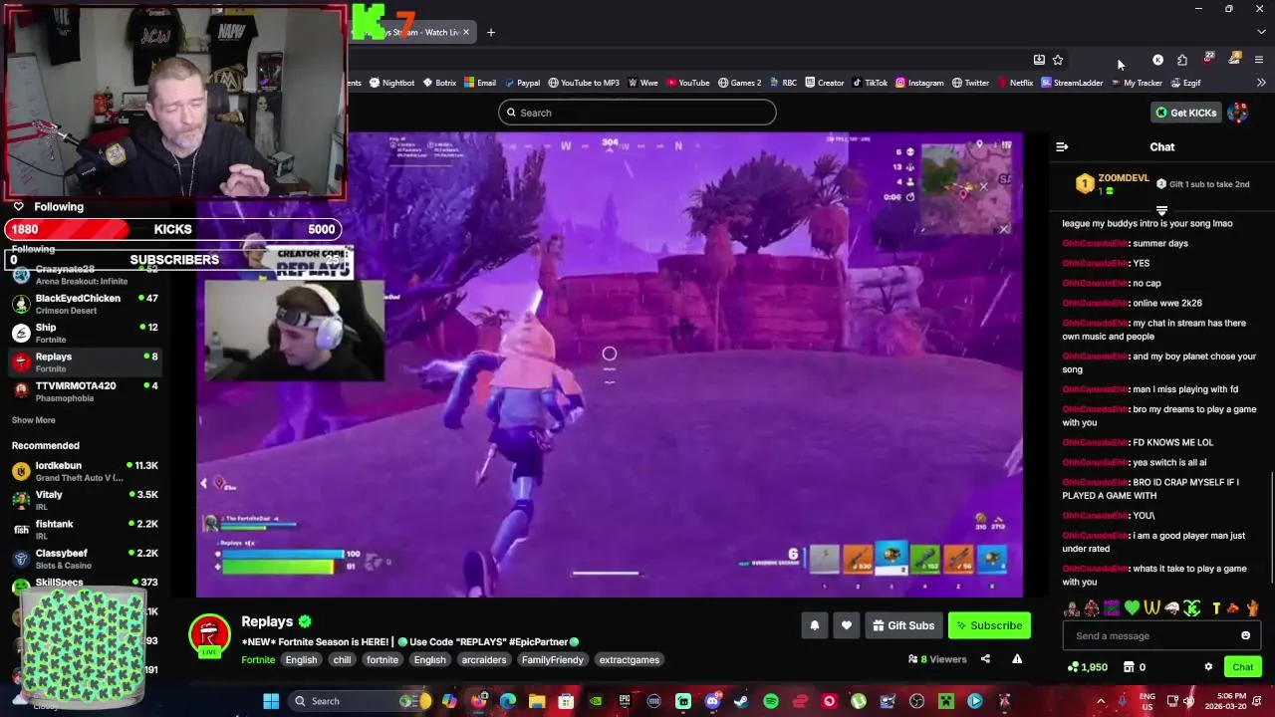Open lordkebun recommended channel

click(x=85, y=471)
